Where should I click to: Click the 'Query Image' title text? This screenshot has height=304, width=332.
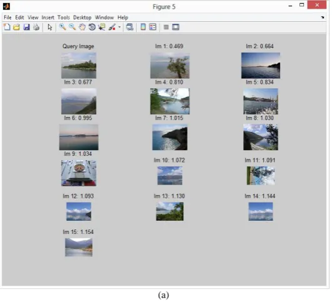(78, 46)
